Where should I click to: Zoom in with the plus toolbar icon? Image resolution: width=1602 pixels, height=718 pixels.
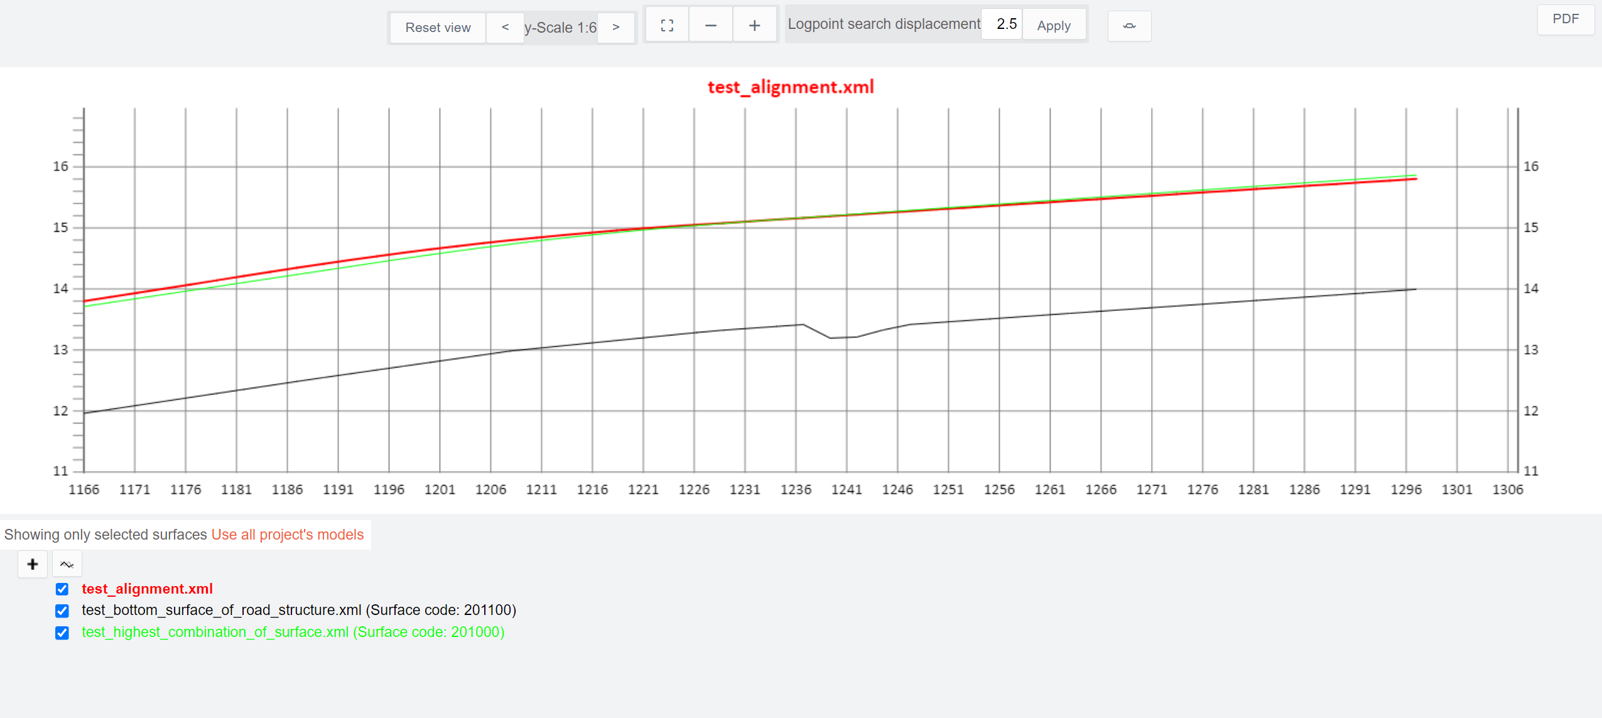754,26
